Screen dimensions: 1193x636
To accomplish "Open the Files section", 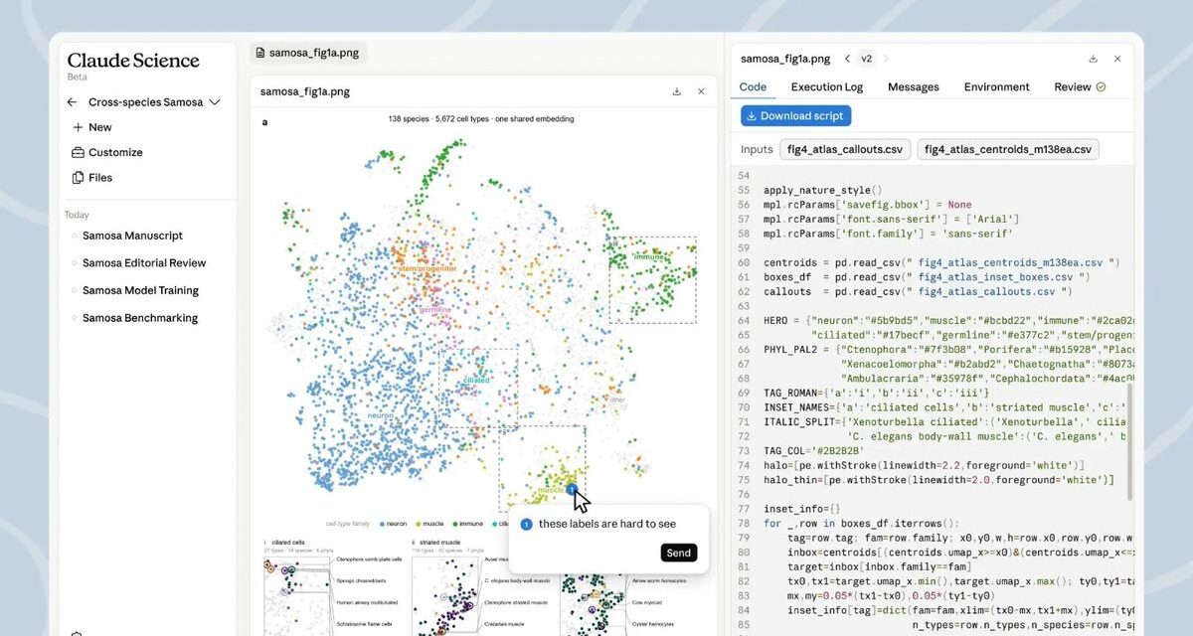I will click(x=91, y=178).
